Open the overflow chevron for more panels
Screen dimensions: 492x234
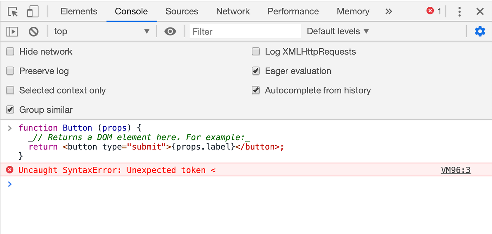click(388, 11)
